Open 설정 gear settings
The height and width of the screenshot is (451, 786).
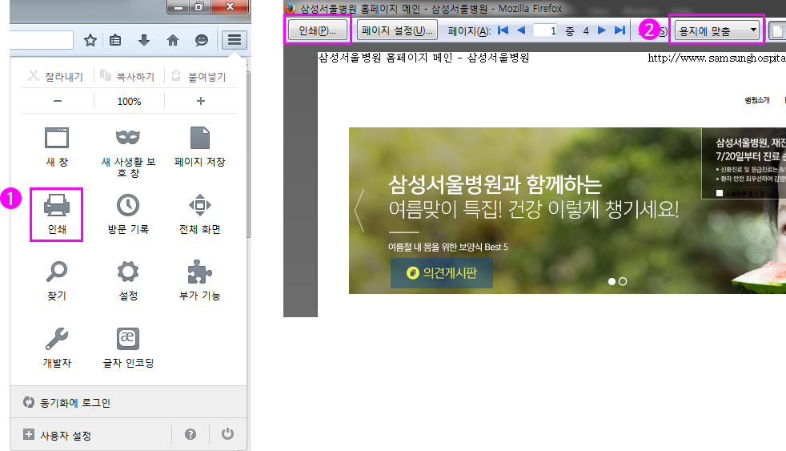tap(128, 280)
